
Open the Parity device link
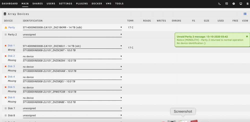pyautogui.click(x=12, y=27)
